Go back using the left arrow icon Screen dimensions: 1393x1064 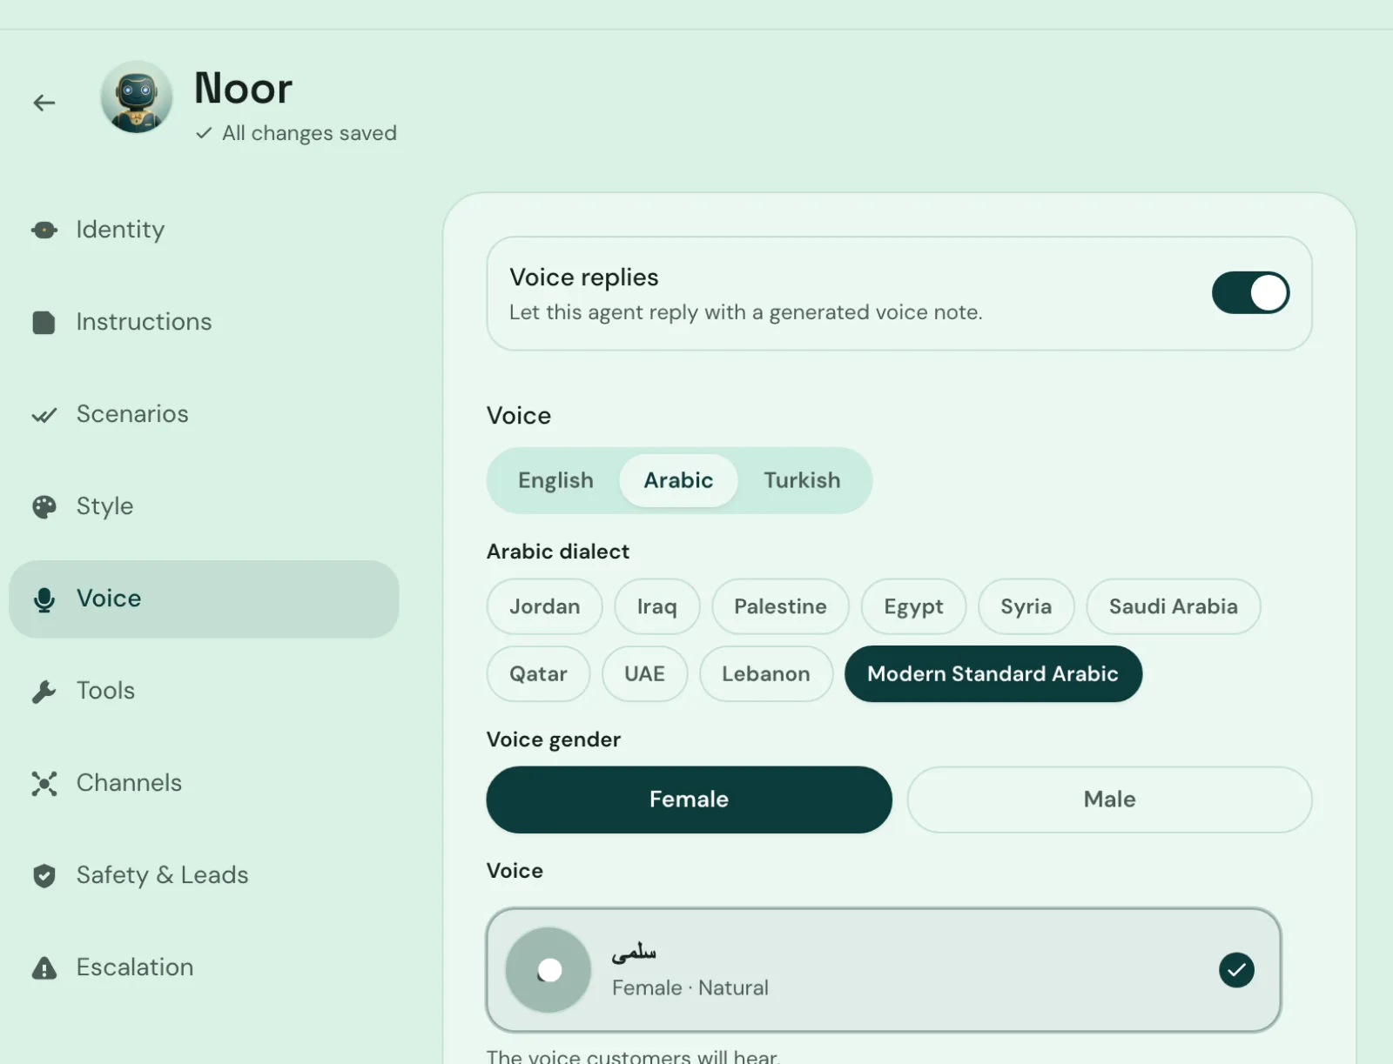(44, 103)
